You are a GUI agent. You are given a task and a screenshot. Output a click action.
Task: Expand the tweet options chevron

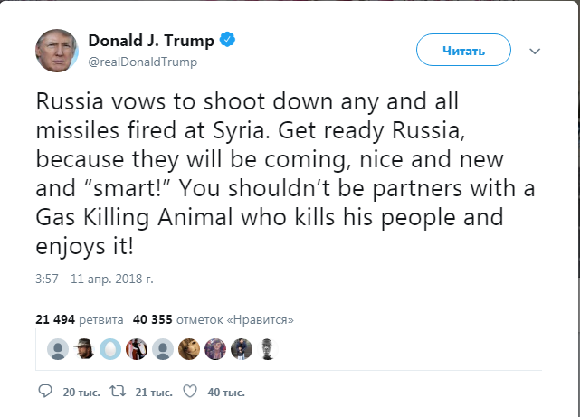pos(534,51)
